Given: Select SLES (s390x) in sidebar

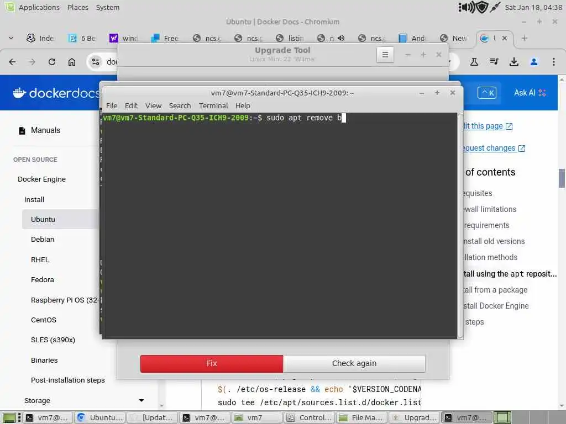Looking at the screenshot, I should point(53,340).
